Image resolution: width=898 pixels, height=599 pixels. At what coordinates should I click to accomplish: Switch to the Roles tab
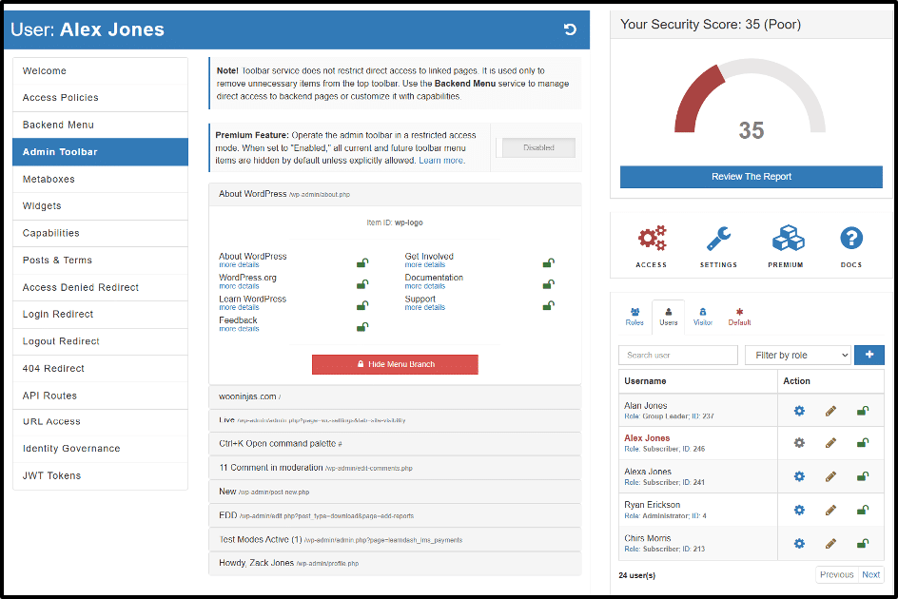(634, 317)
